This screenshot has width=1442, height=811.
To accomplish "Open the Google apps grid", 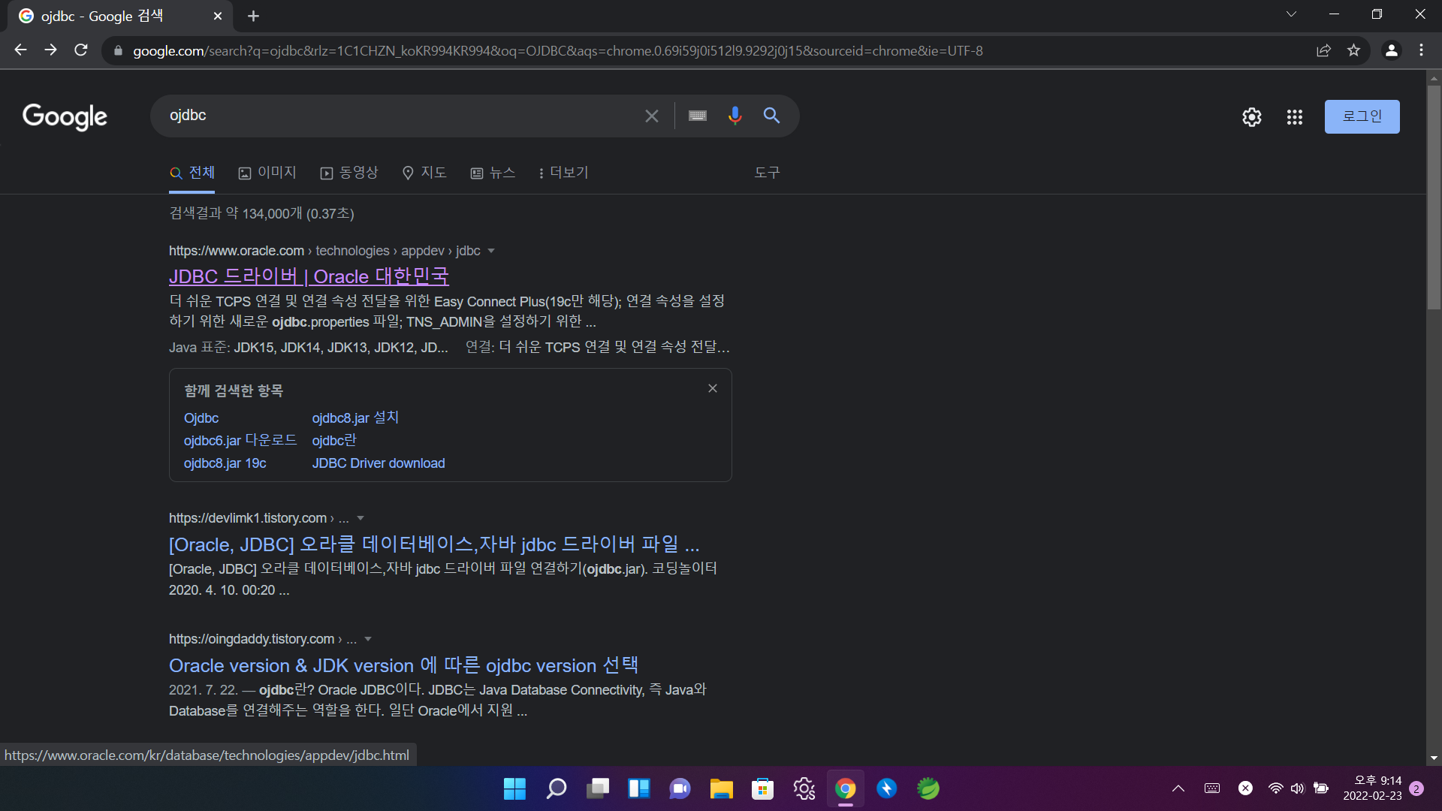I will (1294, 117).
